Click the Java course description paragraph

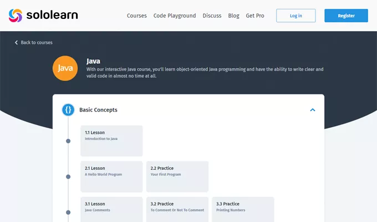tap(205, 73)
